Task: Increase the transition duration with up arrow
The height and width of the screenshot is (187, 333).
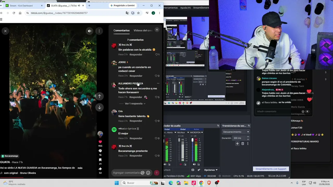Action: 248,137
